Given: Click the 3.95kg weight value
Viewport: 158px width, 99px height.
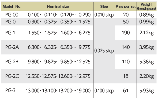Looking at the screenshot, I should tap(146, 47).
